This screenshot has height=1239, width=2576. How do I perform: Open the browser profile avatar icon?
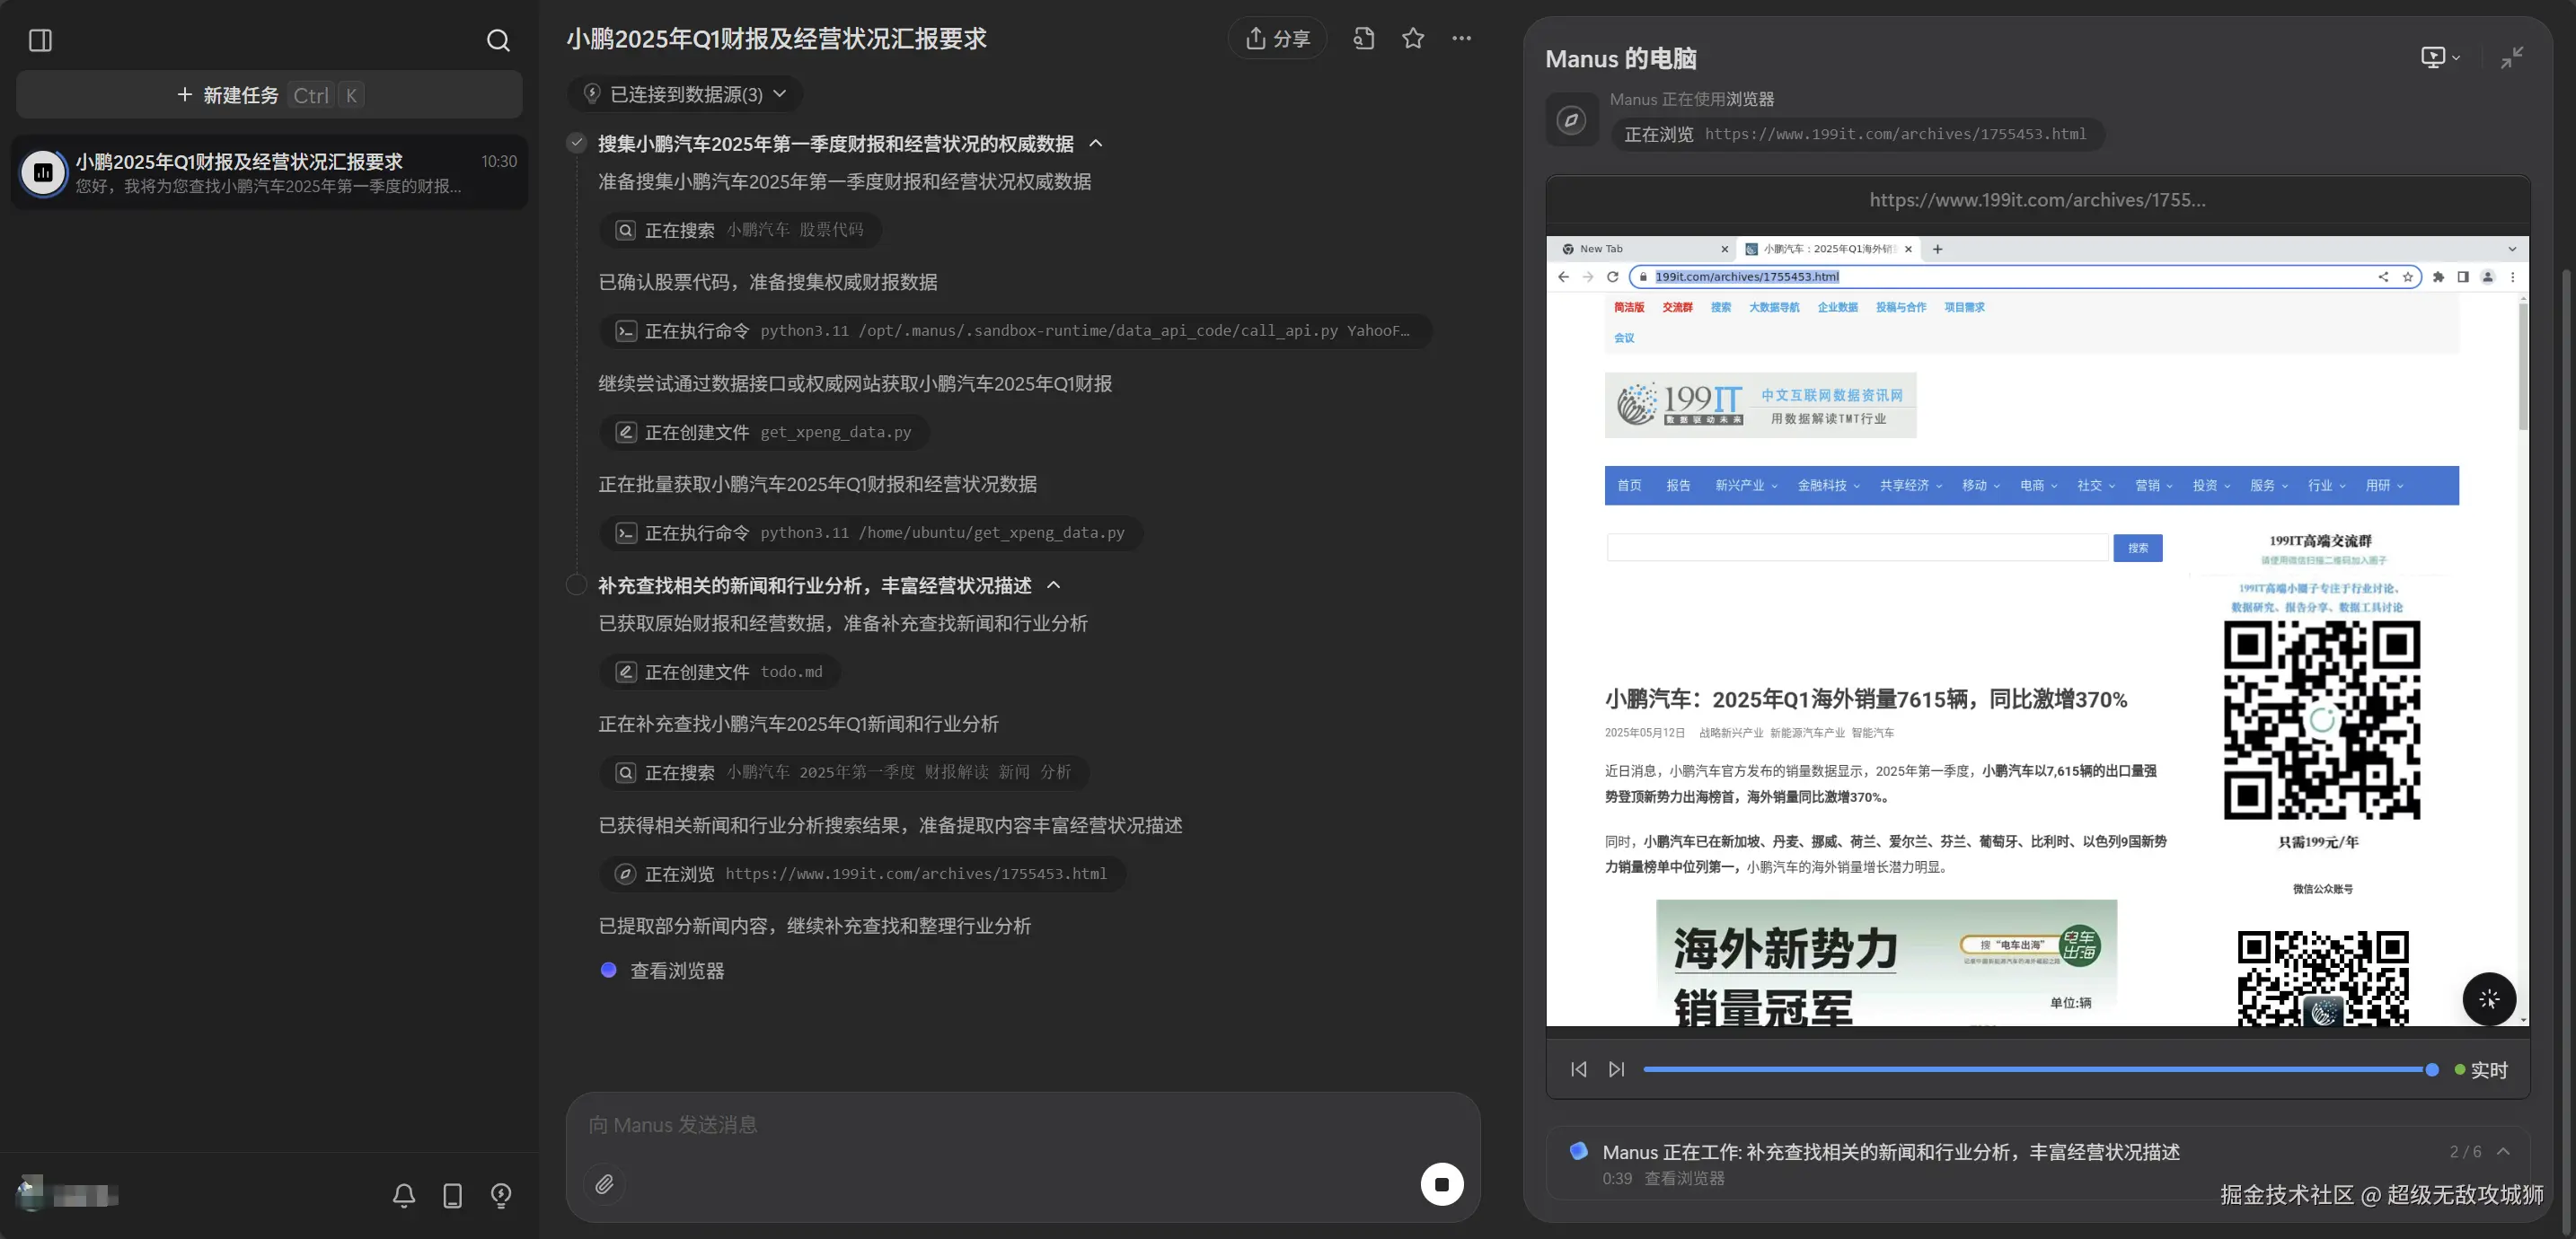(2488, 277)
